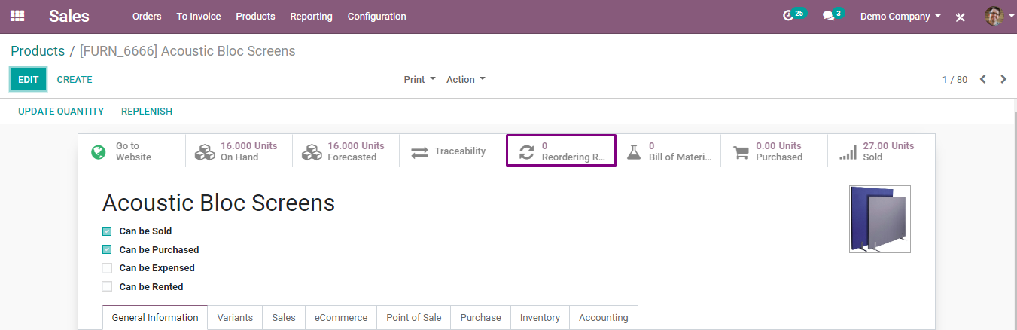
Task: Switch to the Inventory tab
Action: [x=540, y=318]
